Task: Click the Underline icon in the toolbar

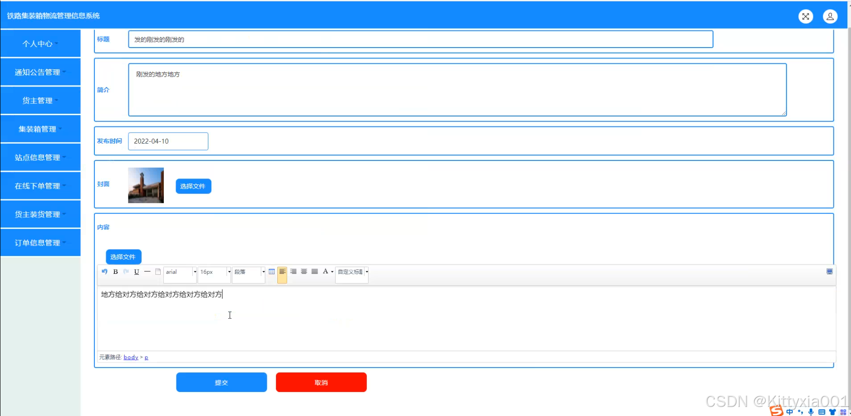Action: (x=136, y=272)
